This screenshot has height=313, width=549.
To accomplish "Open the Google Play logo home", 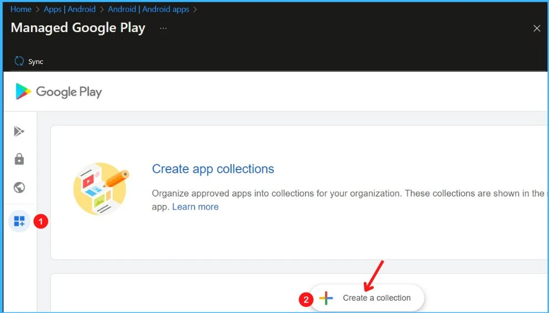I will click(x=59, y=92).
